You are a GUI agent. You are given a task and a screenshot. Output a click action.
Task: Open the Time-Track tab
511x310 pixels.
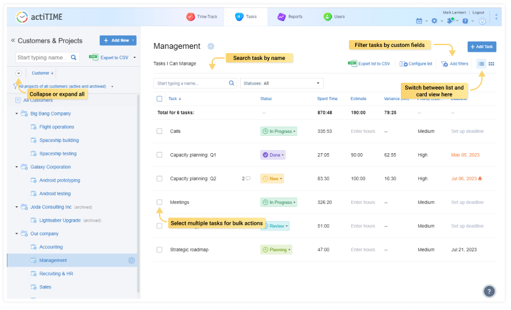202,17
